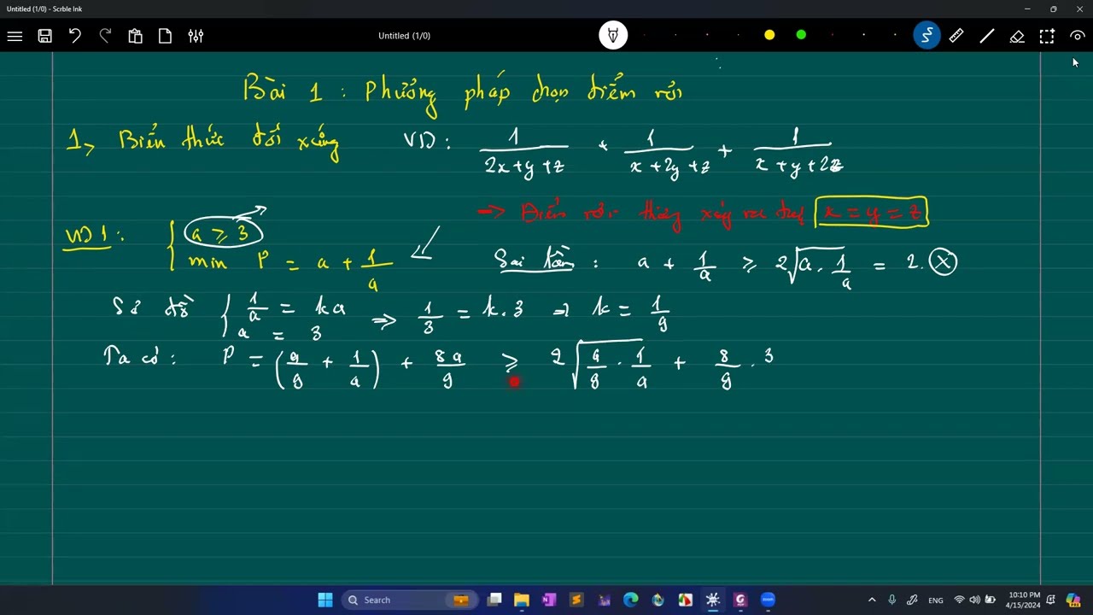Click the taskbar Search box
This screenshot has height=615, width=1093.
[x=408, y=600]
